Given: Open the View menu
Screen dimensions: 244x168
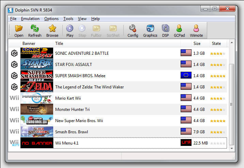Looking at the screenshot, I should point(82,19).
